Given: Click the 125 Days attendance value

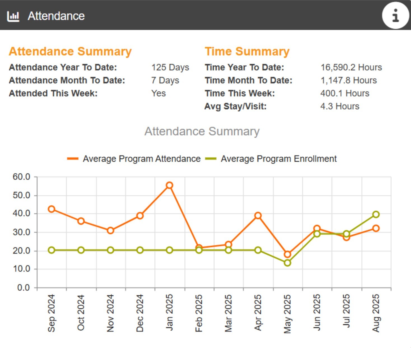Looking at the screenshot, I should pos(170,67).
